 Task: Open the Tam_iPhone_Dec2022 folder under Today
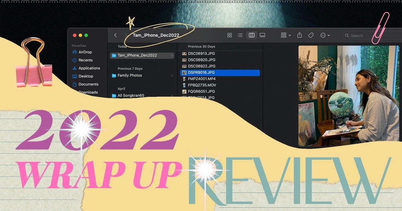pyautogui.click(x=137, y=55)
